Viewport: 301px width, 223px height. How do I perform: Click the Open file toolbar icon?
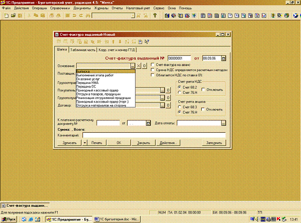click(13, 16)
